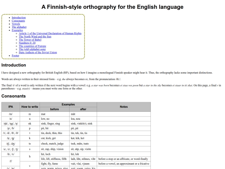Click the 'vait, vlai, vjuum' cell
225x169 pixels.
(83, 164)
